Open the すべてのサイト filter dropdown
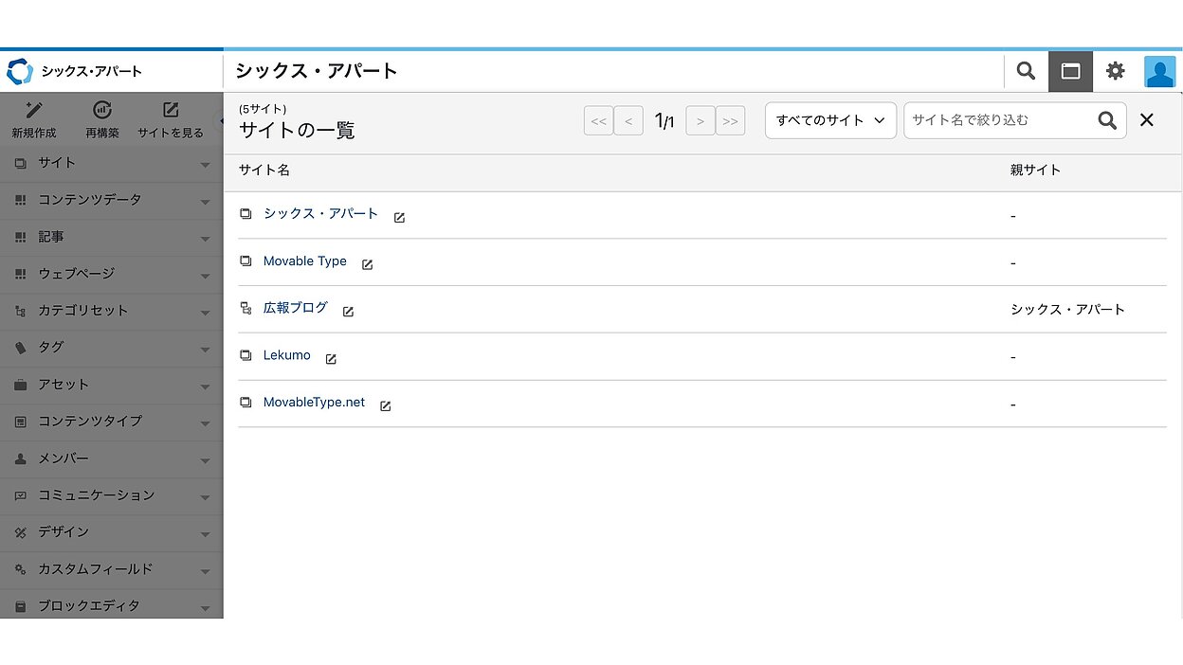 click(x=830, y=120)
